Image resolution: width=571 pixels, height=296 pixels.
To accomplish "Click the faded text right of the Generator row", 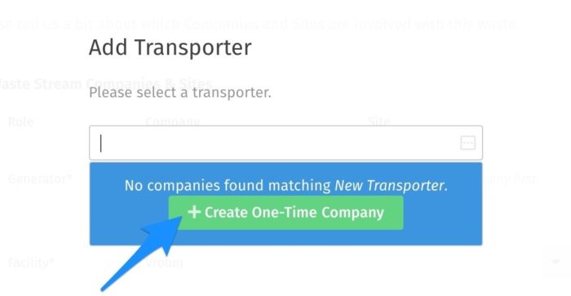I will click(510, 179).
